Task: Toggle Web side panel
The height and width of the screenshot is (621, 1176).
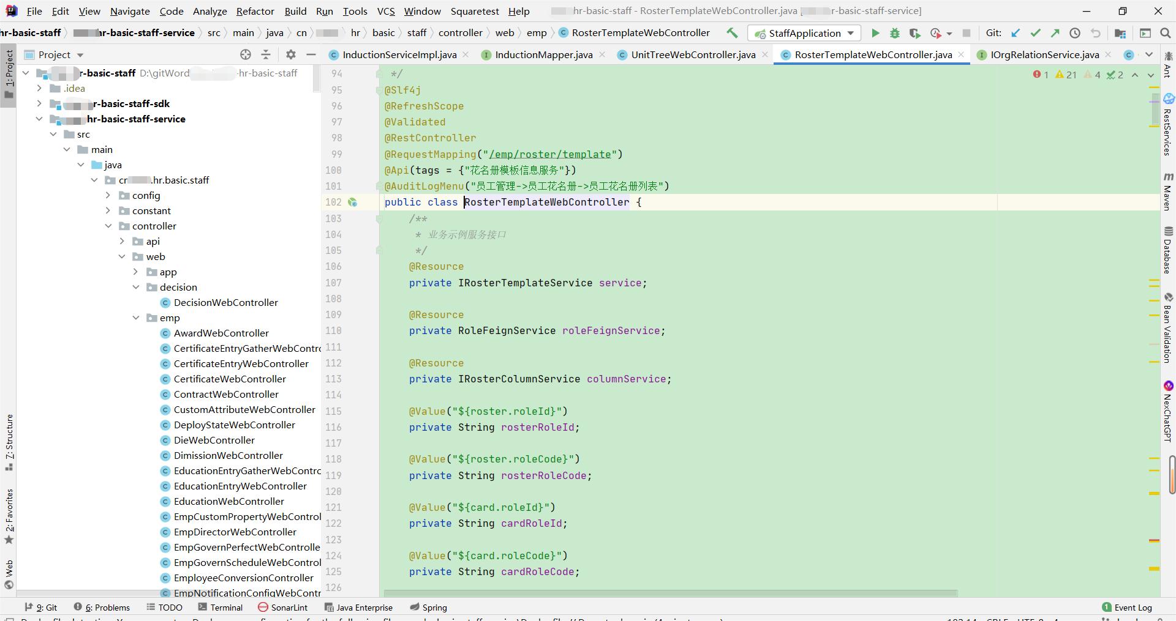Action: pyautogui.click(x=9, y=574)
